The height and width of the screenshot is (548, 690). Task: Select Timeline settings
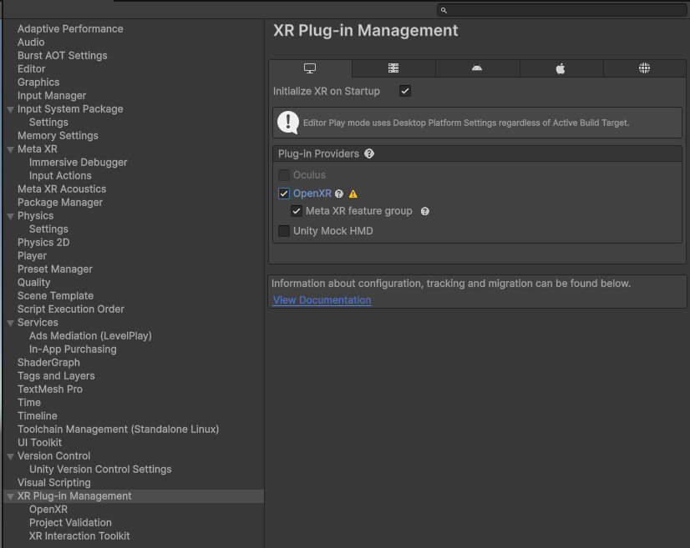click(x=38, y=416)
